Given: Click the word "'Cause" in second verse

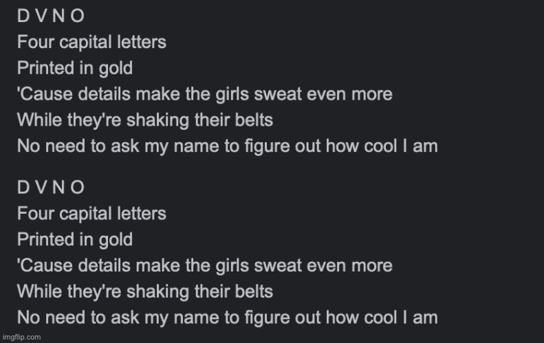Looking at the screenshot, I should (x=45, y=265).
